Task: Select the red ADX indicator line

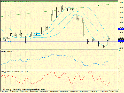Action: pyautogui.click(x=55, y=78)
